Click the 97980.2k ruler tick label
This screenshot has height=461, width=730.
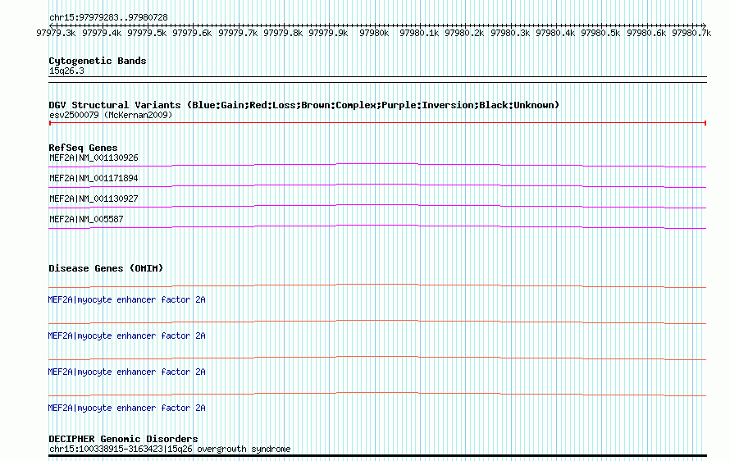coord(464,33)
